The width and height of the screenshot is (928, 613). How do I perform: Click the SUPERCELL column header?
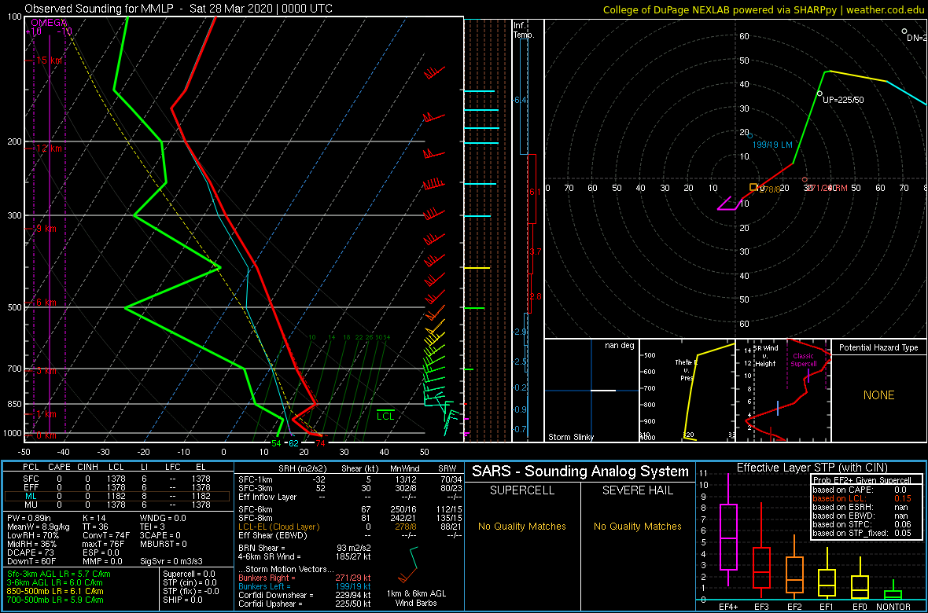[x=521, y=492]
